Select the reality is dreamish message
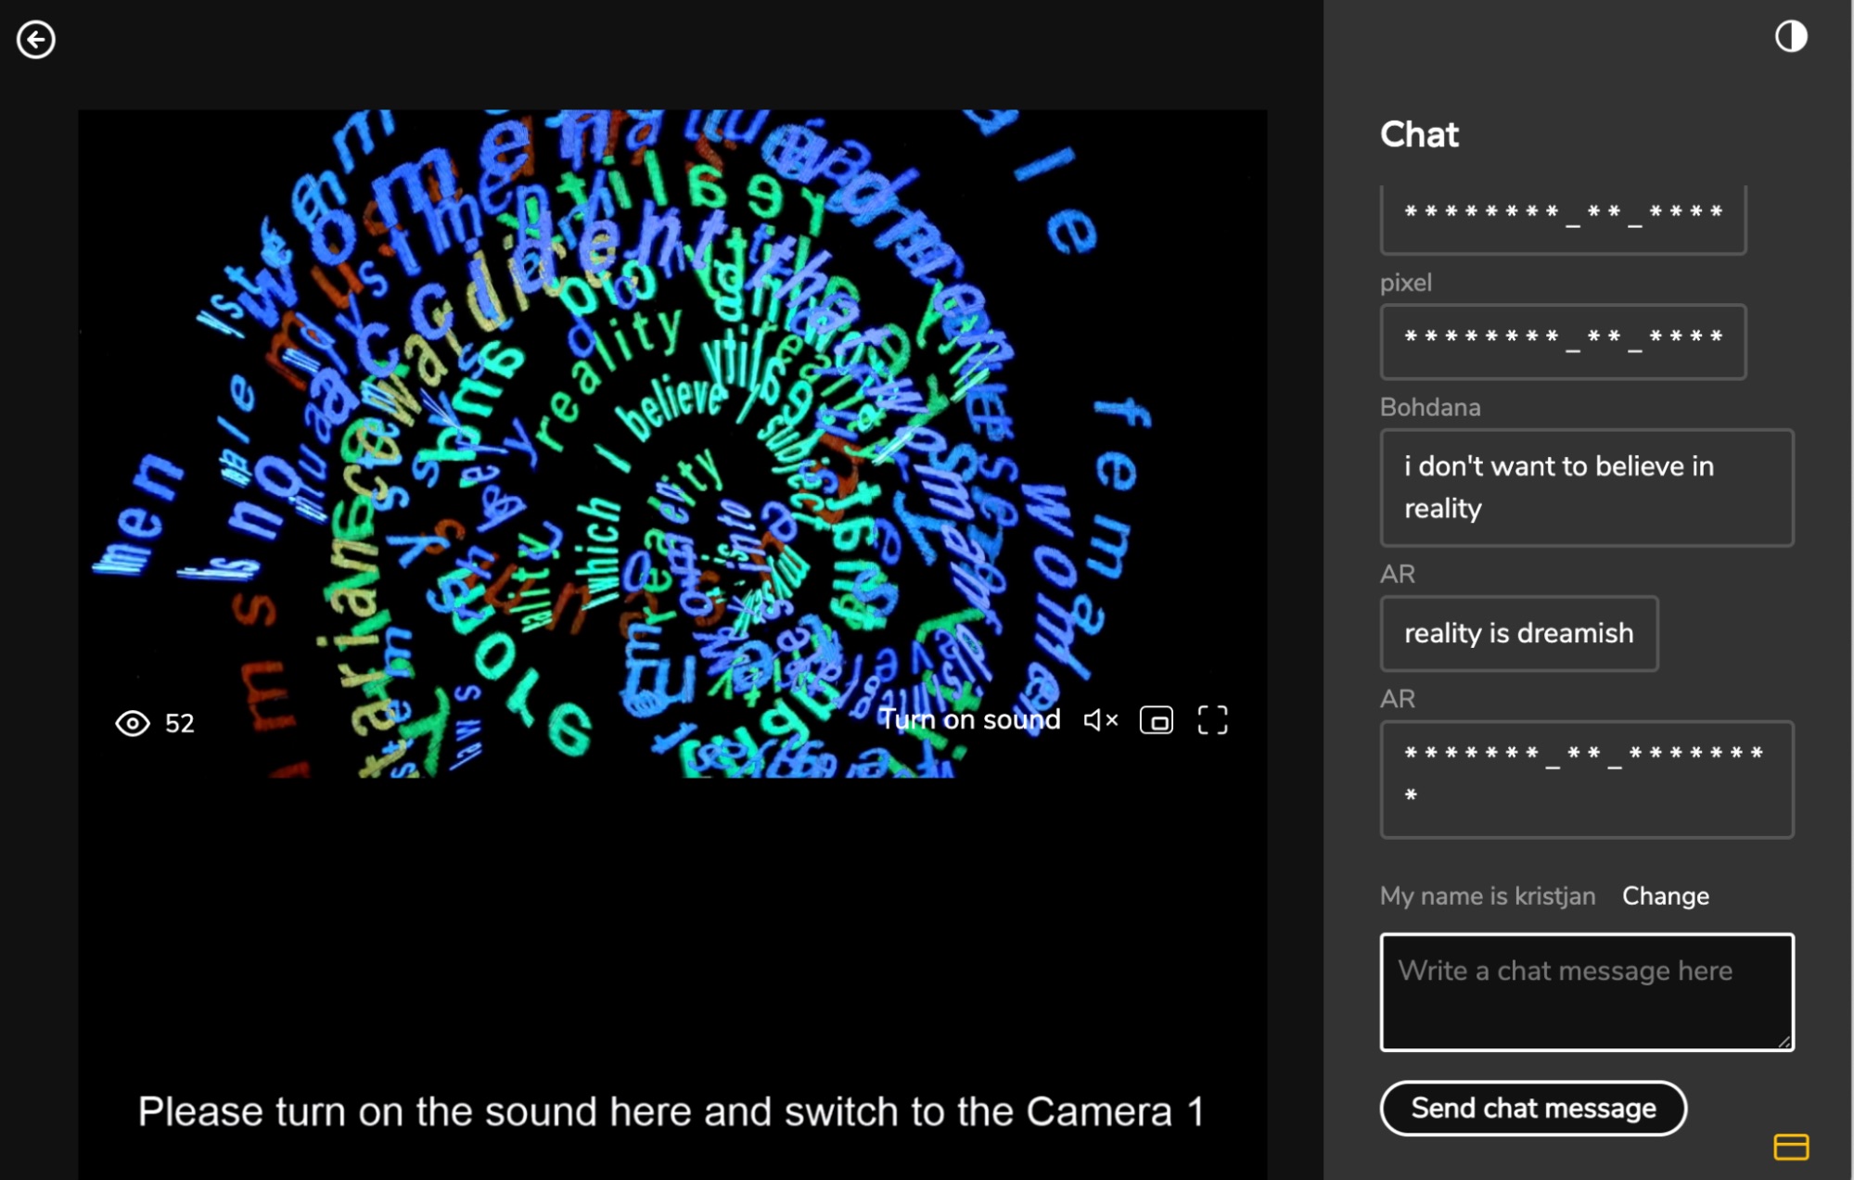Image resolution: width=1854 pixels, height=1180 pixels. 1518,633
